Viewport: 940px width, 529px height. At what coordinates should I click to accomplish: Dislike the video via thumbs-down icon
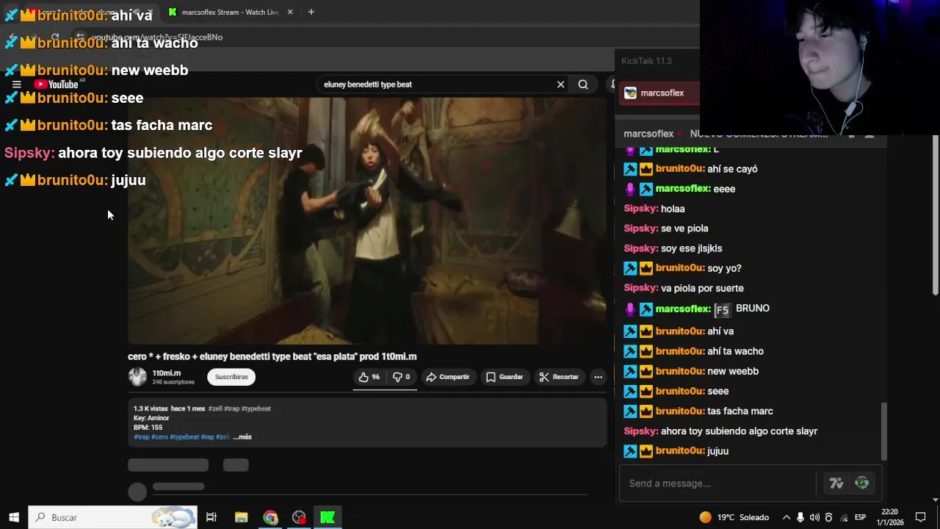(x=401, y=377)
